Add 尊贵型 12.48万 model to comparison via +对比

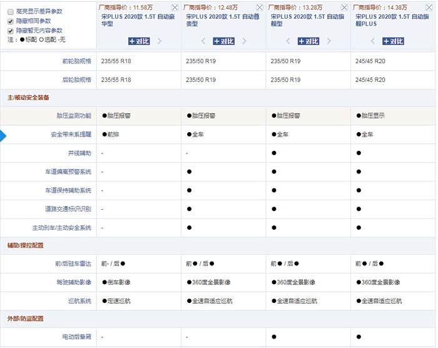tap(223, 41)
